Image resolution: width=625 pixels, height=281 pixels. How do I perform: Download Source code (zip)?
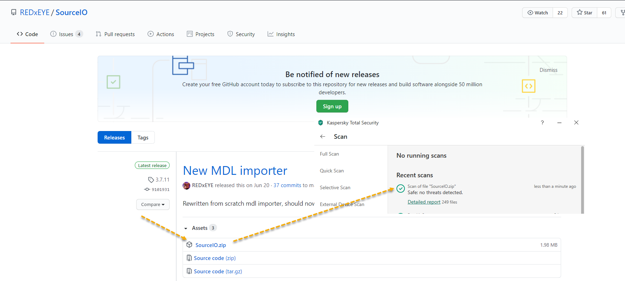[215, 258]
